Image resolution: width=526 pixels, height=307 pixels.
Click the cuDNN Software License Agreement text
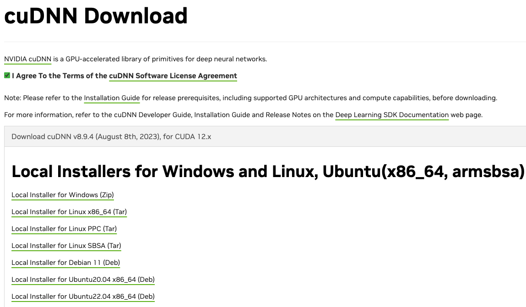tap(173, 76)
